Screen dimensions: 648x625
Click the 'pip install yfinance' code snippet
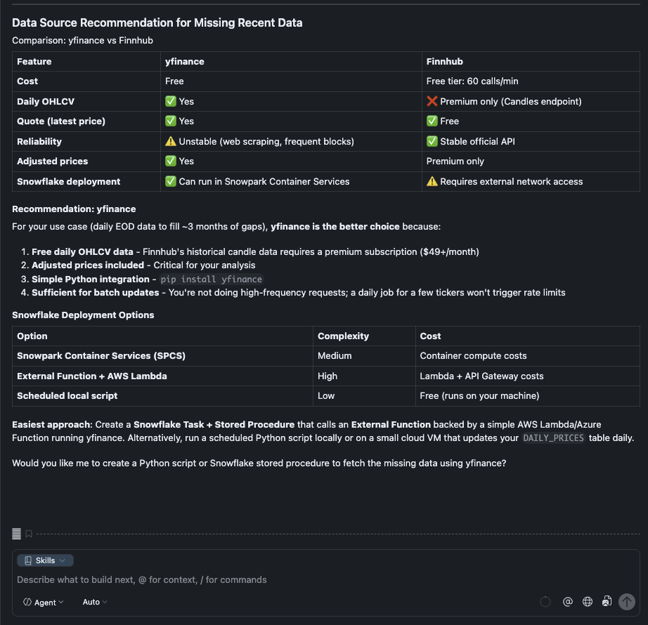click(x=211, y=279)
